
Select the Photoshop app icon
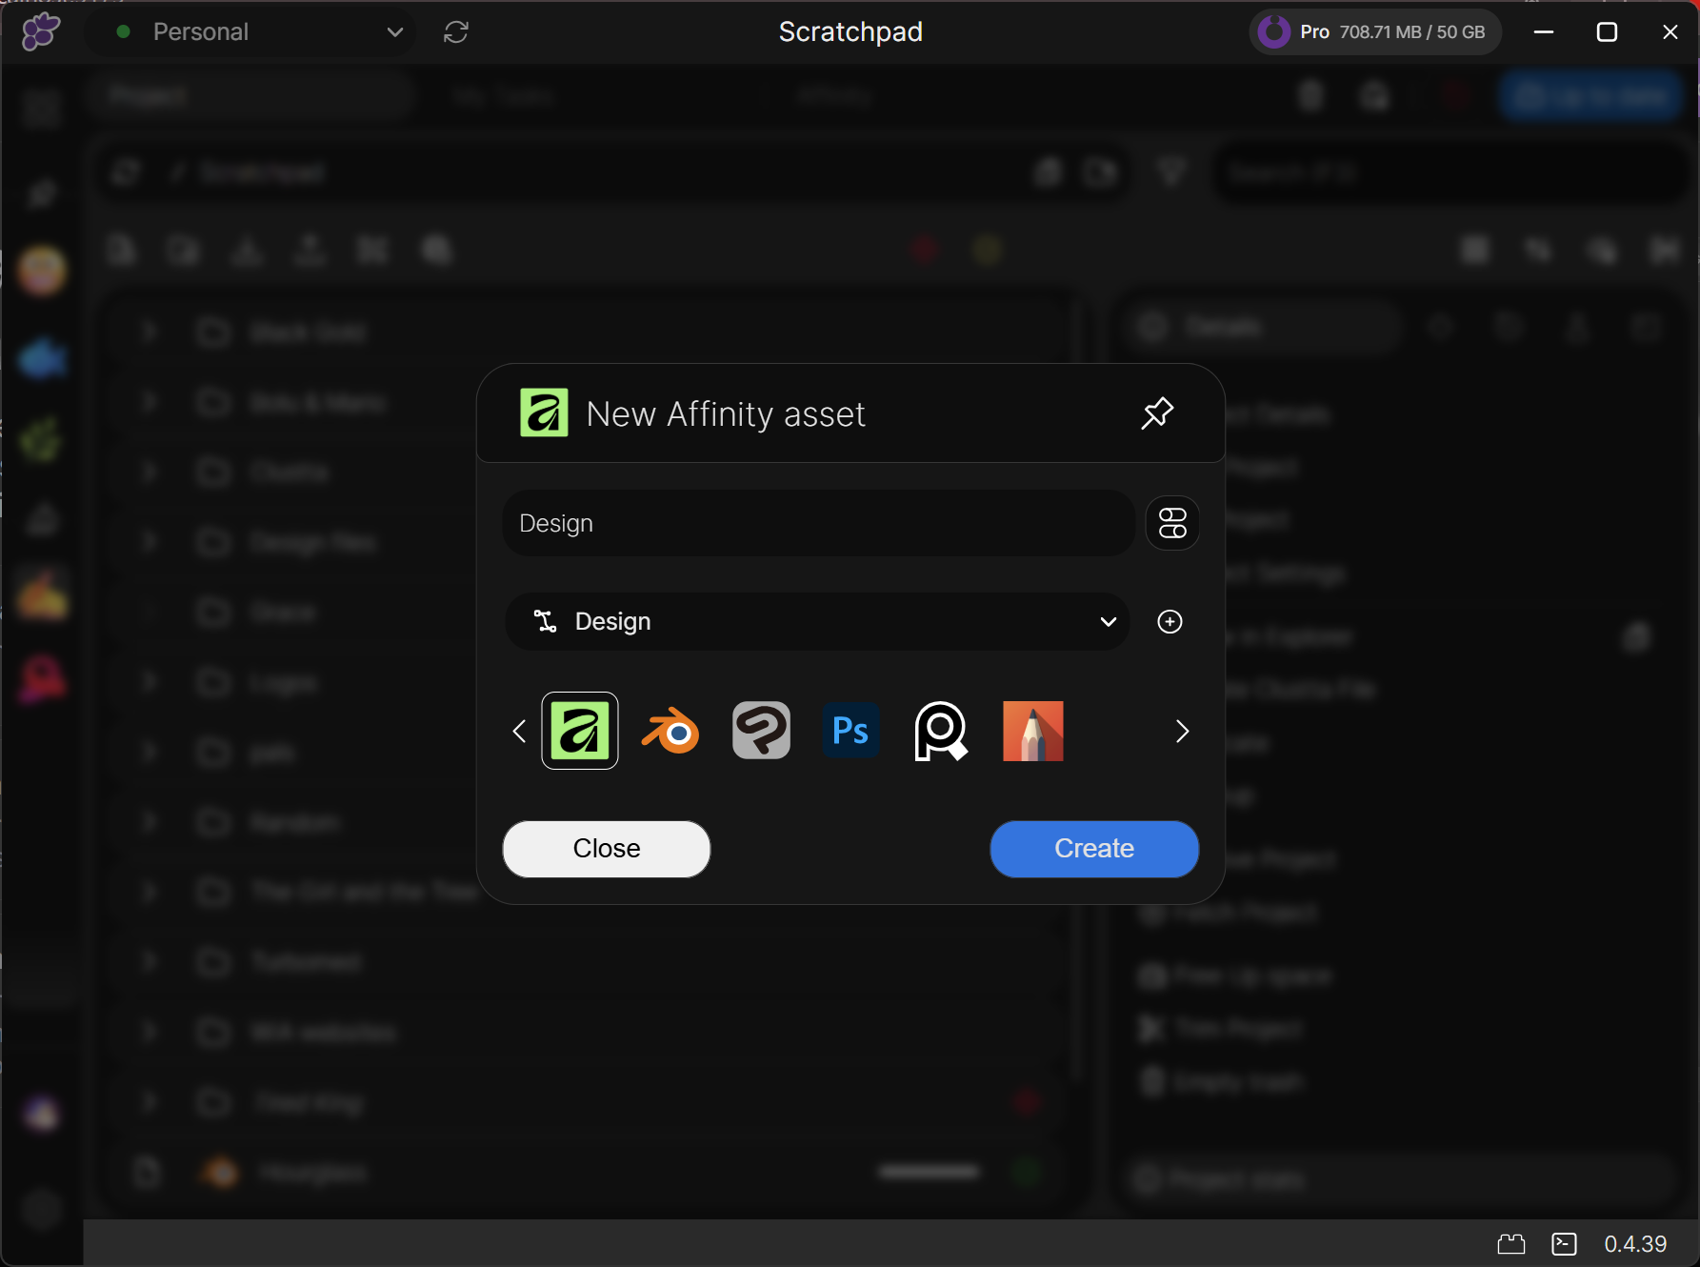[850, 731]
